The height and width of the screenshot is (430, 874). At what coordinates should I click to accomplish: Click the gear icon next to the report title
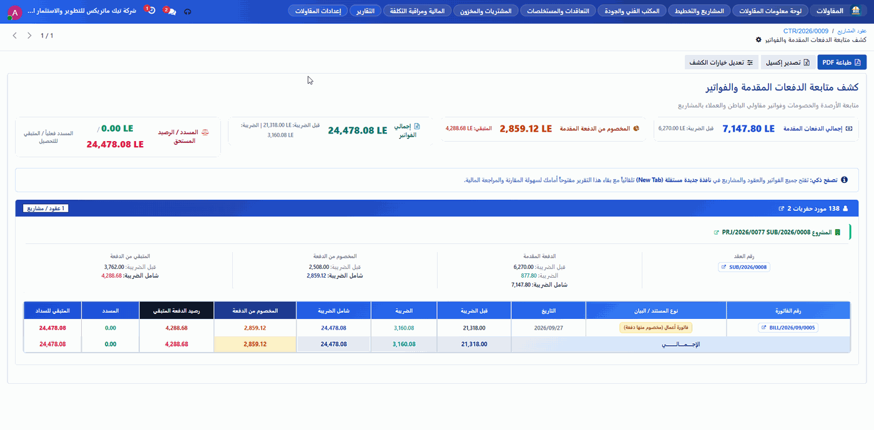tap(759, 39)
